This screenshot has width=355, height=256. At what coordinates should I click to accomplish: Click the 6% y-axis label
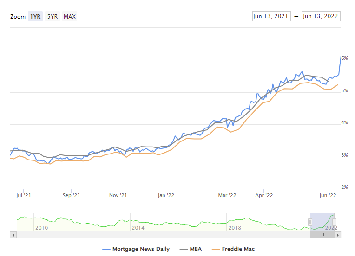pyautogui.click(x=344, y=58)
